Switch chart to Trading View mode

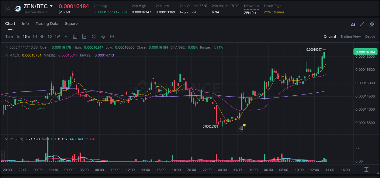click(351, 36)
